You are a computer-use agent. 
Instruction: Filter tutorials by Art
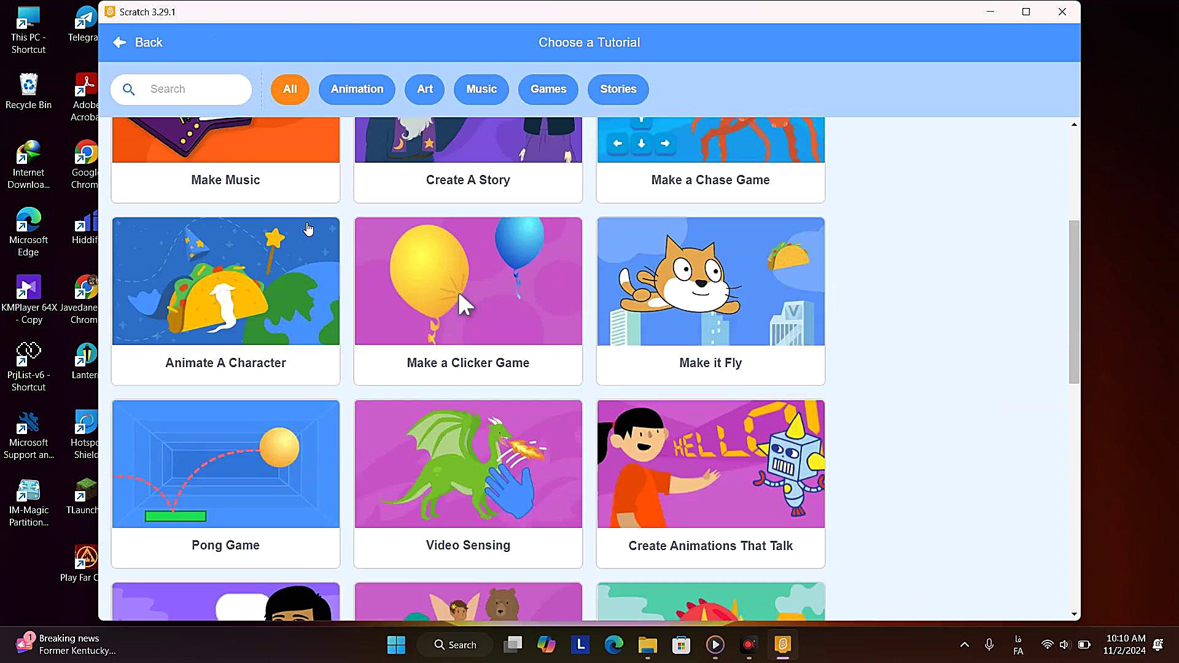tap(424, 90)
